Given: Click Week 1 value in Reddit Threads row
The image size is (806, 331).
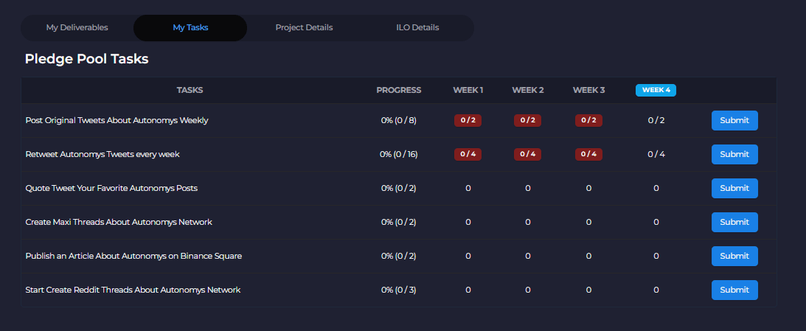Looking at the screenshot, I should (468, 290).
